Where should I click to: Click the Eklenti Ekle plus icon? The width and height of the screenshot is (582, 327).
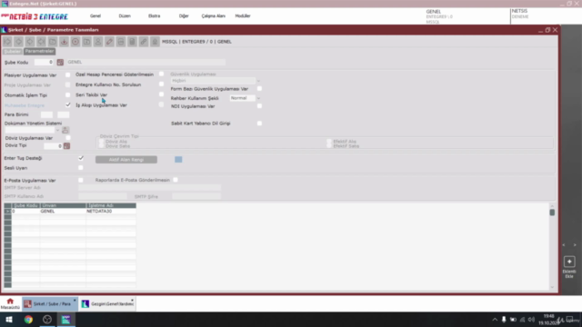pyautogui.click(x=569, y=262)
